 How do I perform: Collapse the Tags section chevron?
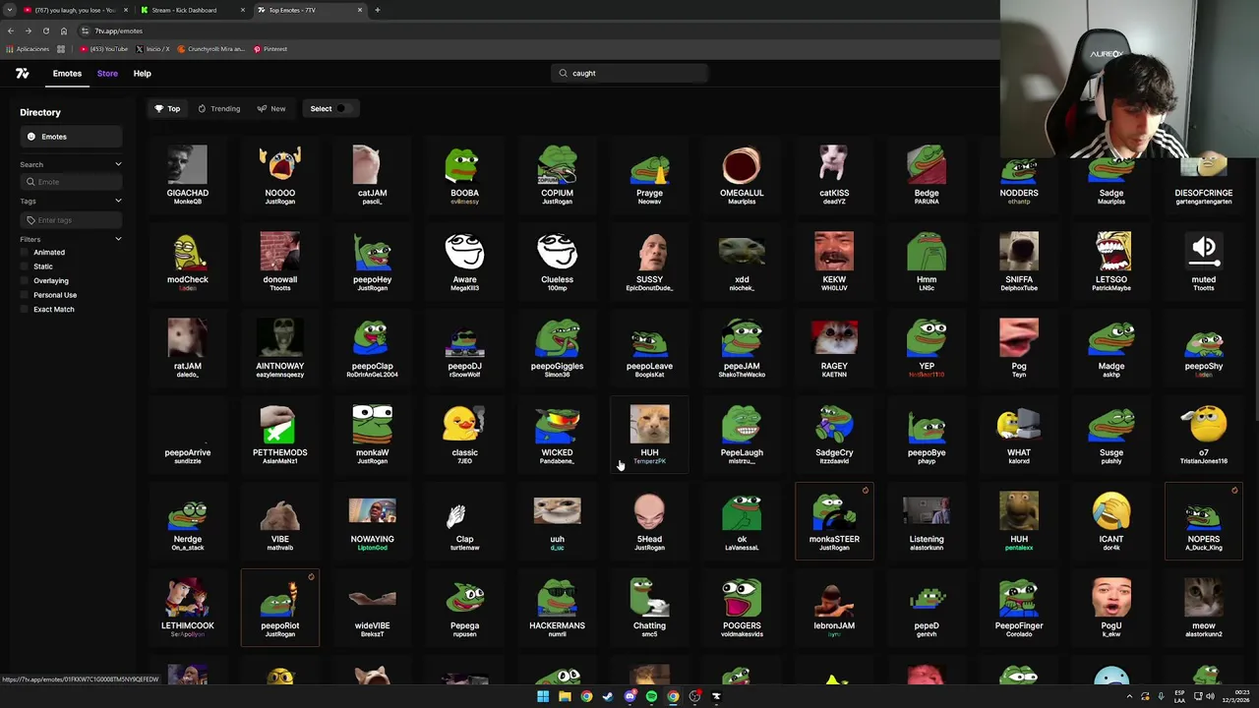coord(118,201)
